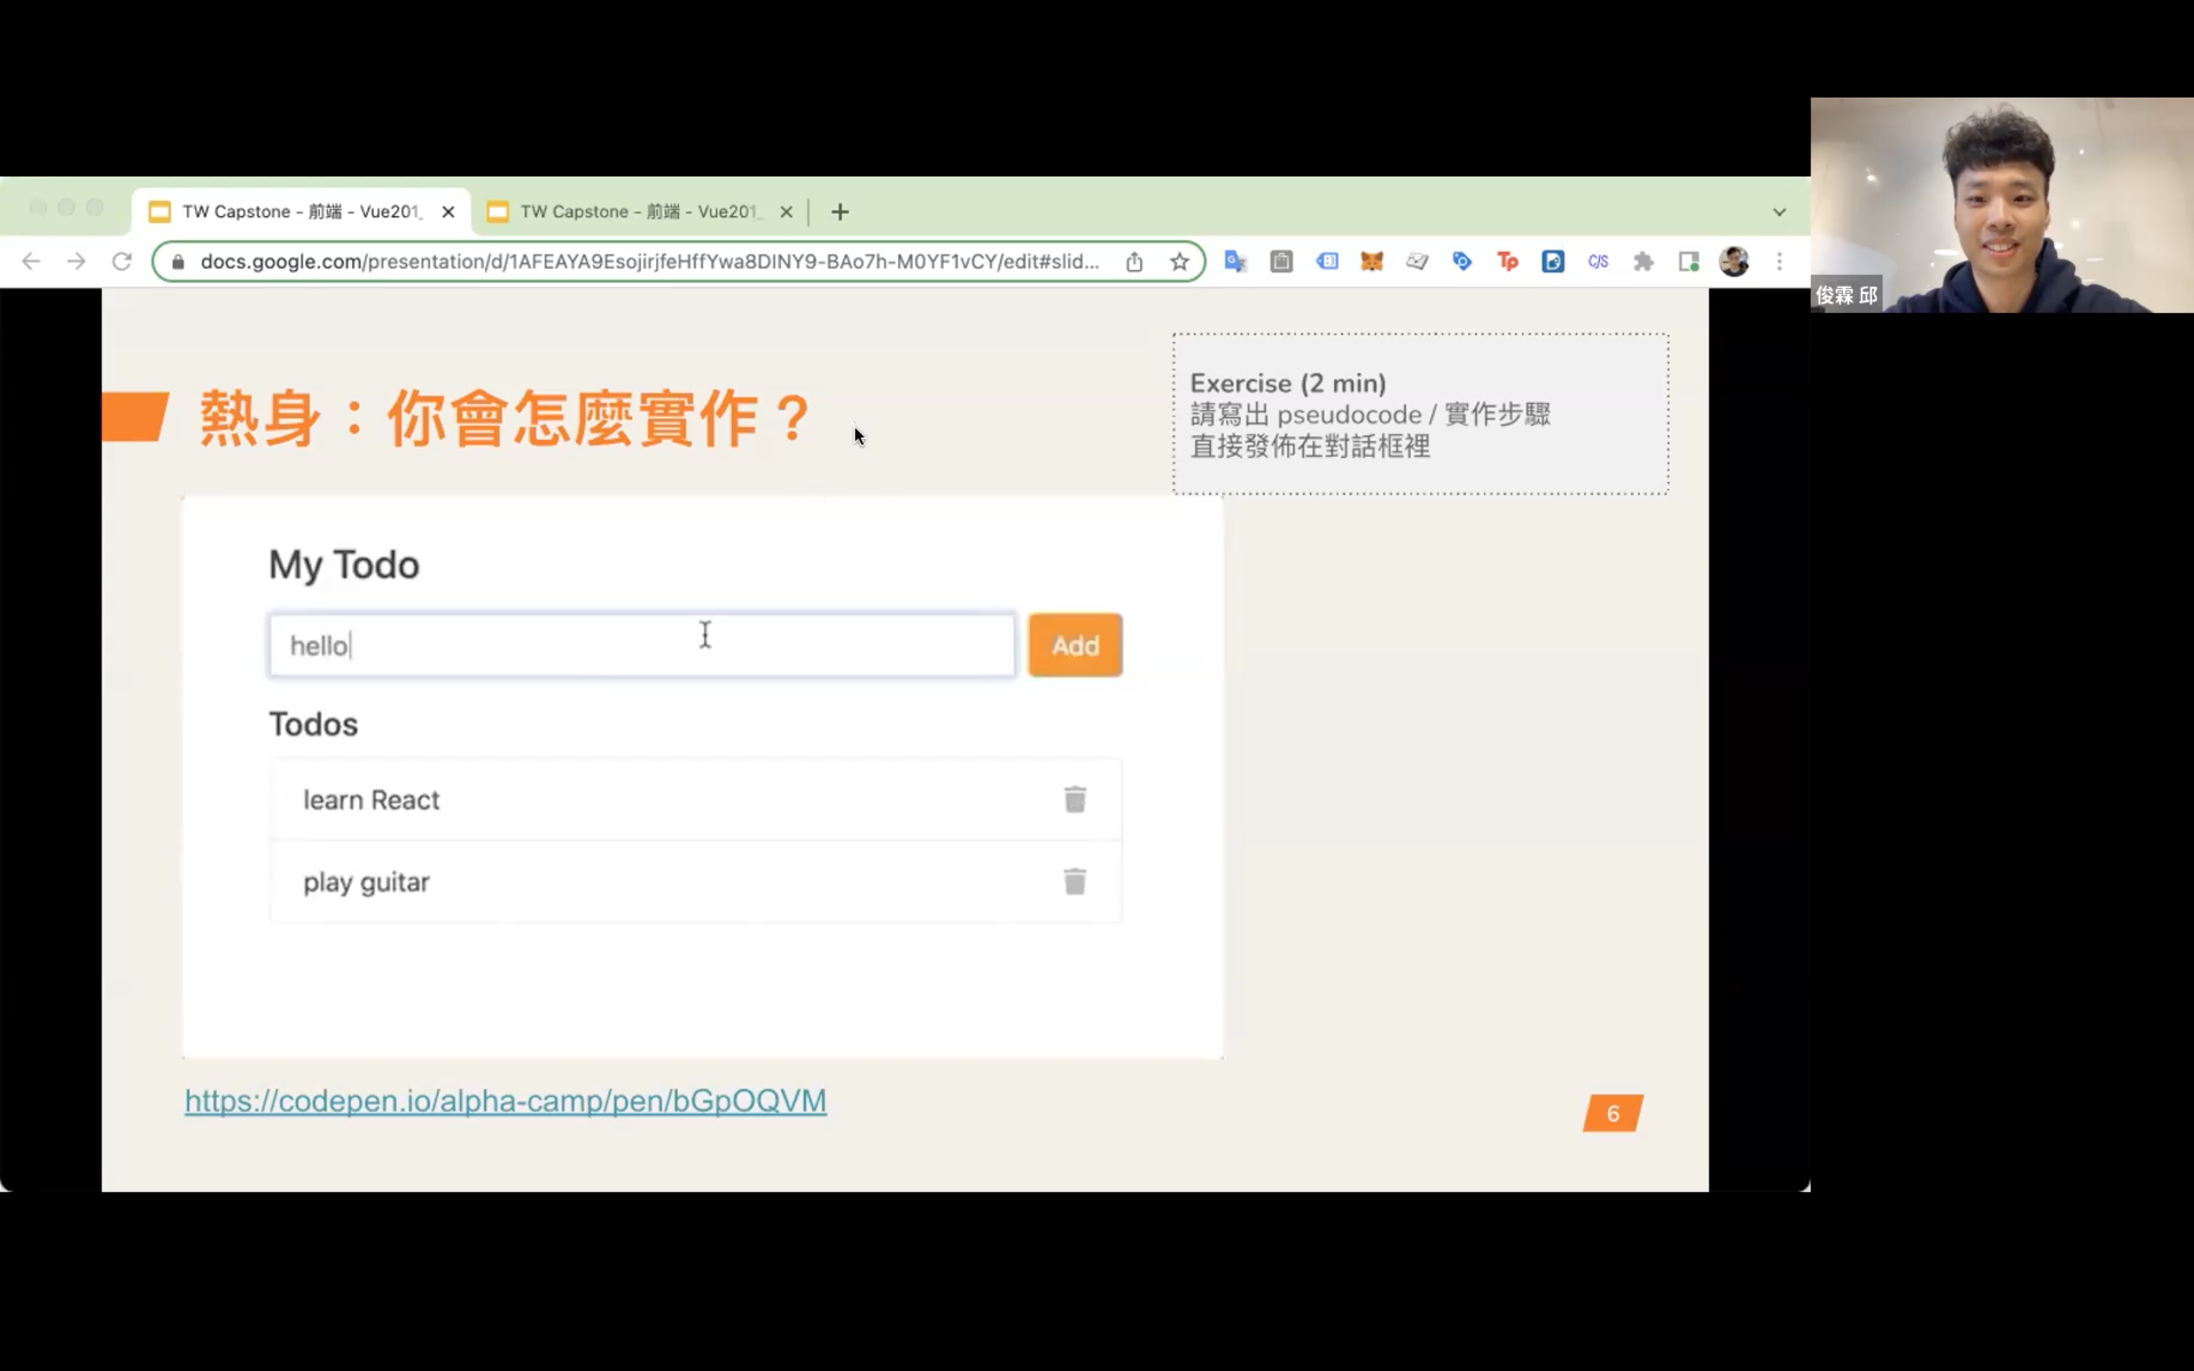The height and width of the screenshot is (1371, 2194).
Task: Click trash icon for play guitar
Action: pyautogui.click(x=1074, y=880)
